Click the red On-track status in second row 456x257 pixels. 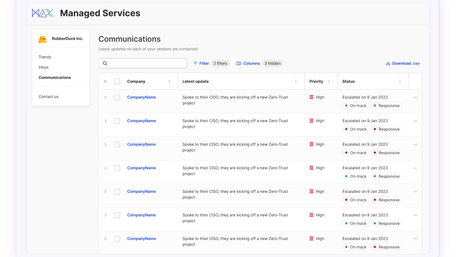(356, 129)
